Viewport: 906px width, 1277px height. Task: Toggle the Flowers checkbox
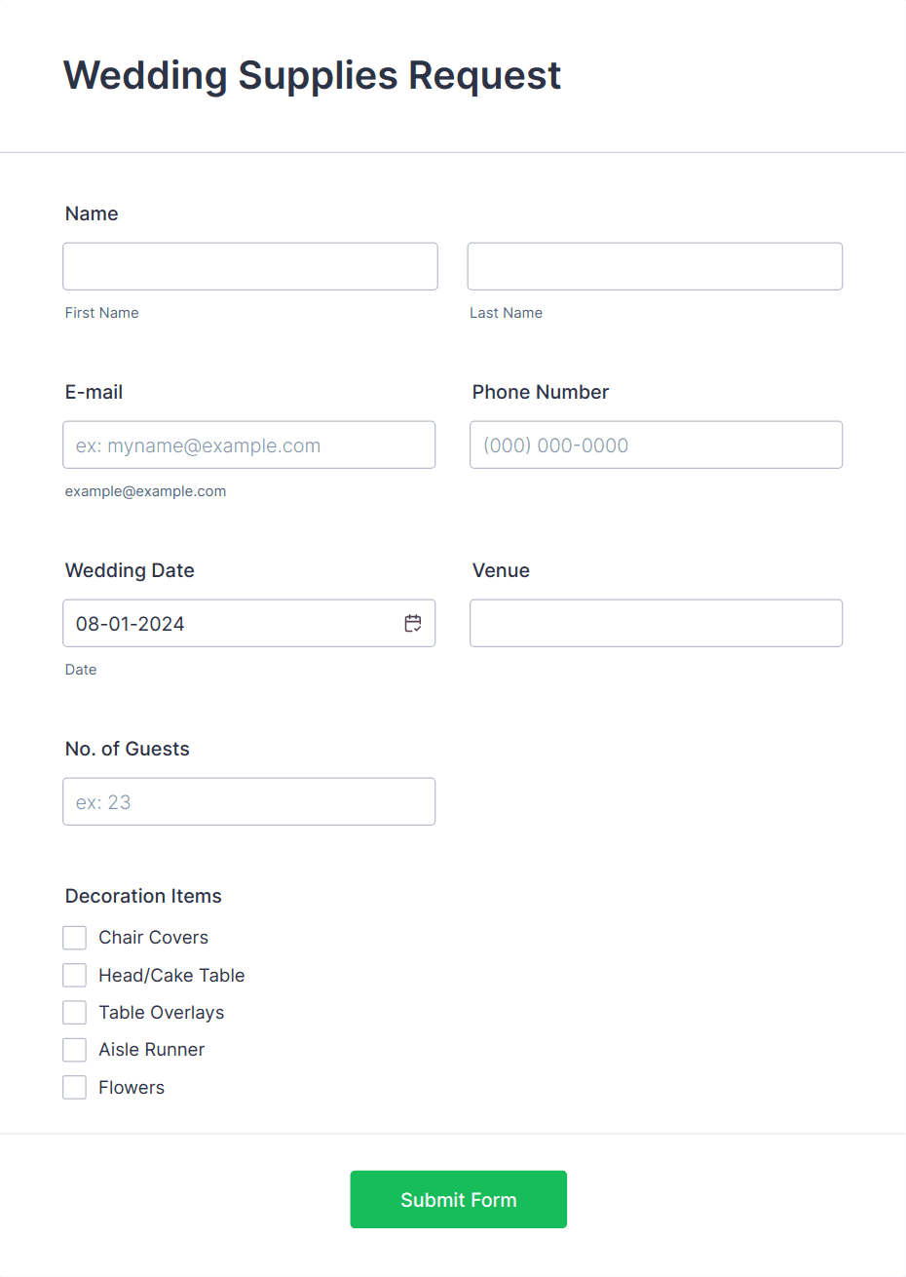pyautogui.click(x=75, y=1088)
